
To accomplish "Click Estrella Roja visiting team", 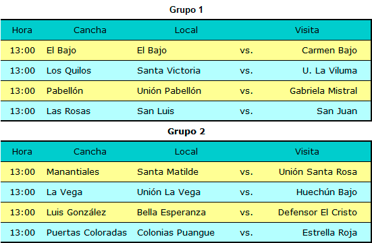I will coord(329,233).
